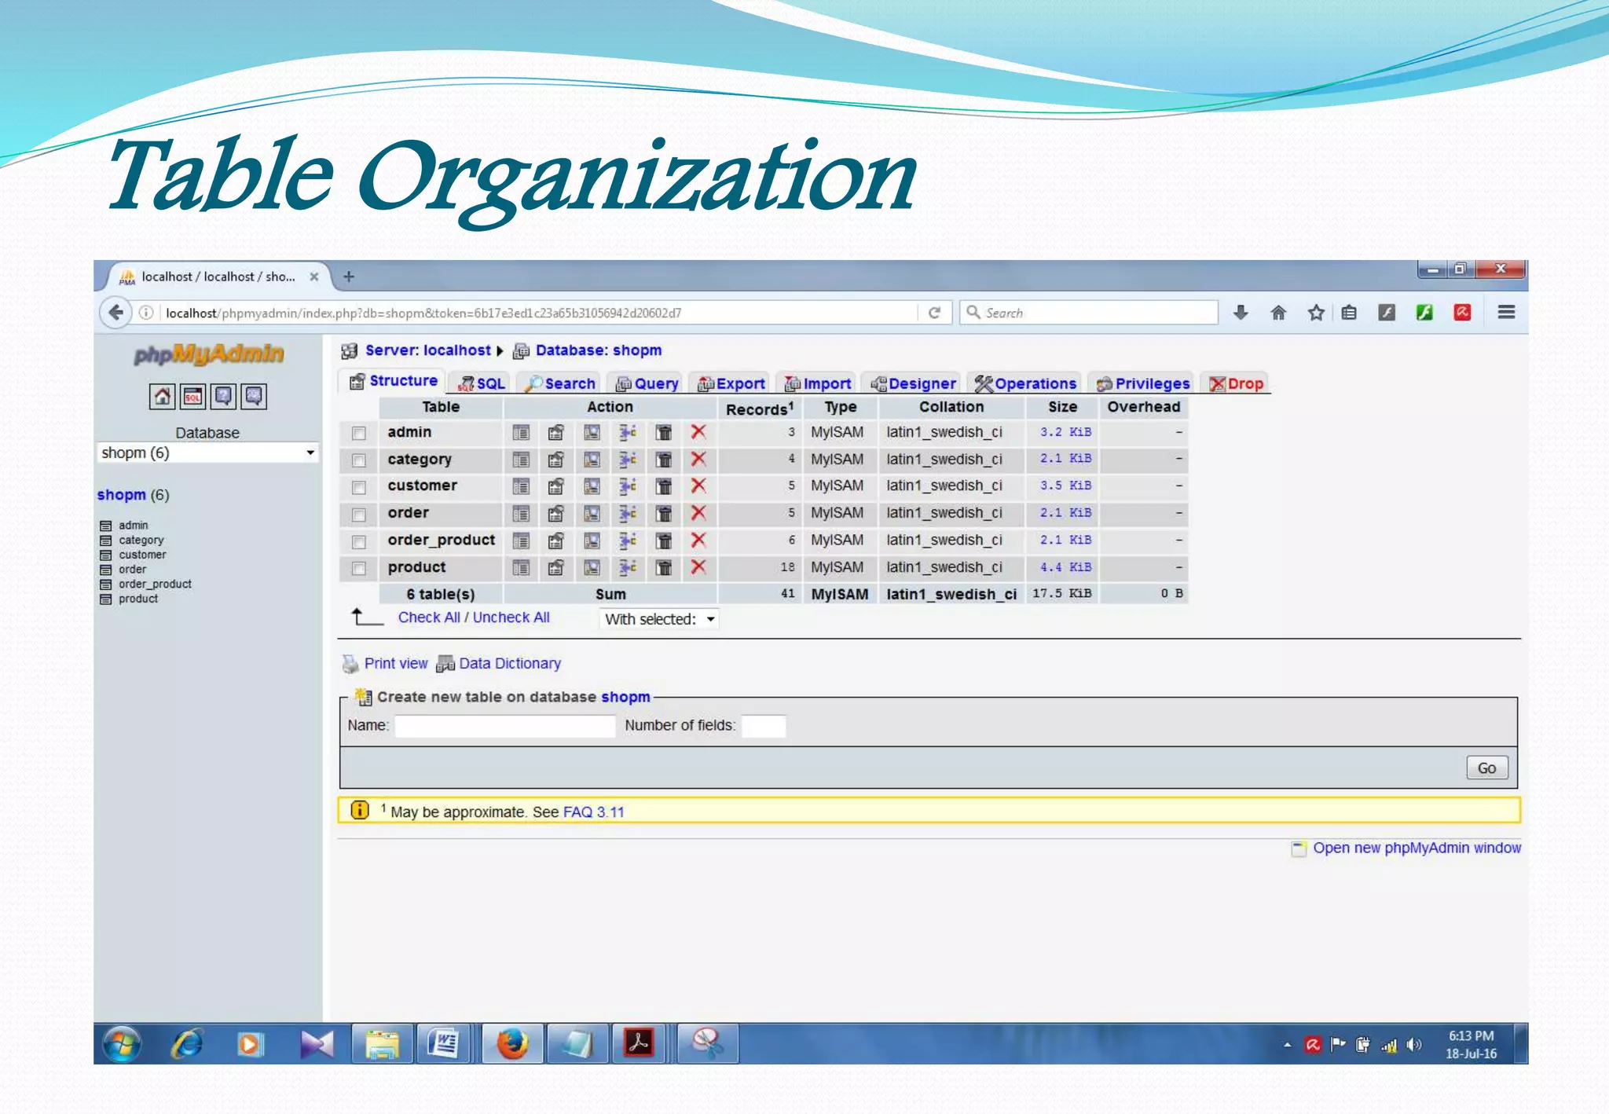Check the admin table checkbox

[359, 433]
